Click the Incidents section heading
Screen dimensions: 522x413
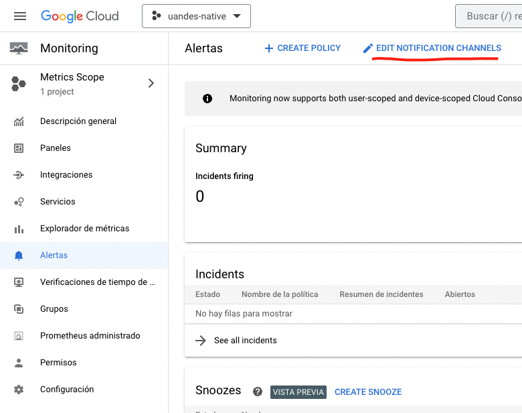pyautogui.click(x=220, y=274)
